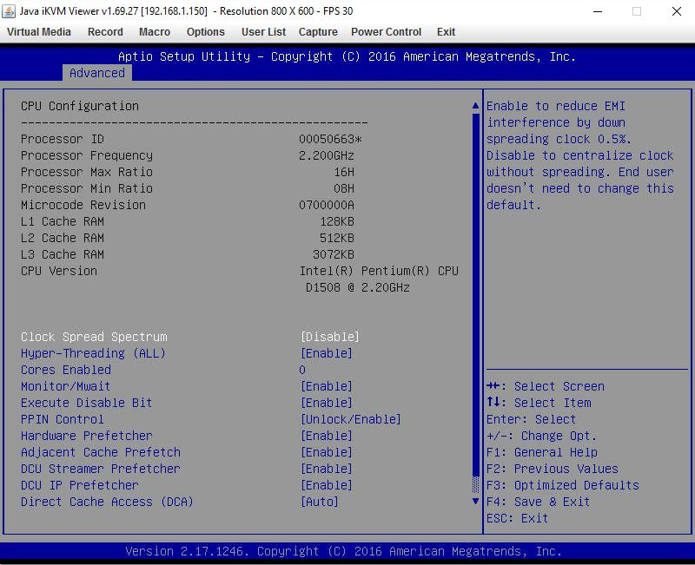The width and height of the screenshot is (695, 565).
Task: Select the DCU Streamer Prefetcher label
Action: [101, 469]
